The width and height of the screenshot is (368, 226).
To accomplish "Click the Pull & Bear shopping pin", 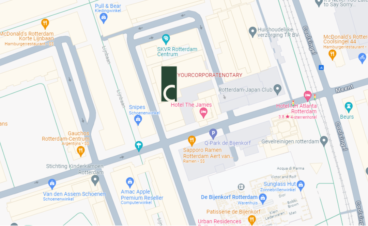I will 104,18.
